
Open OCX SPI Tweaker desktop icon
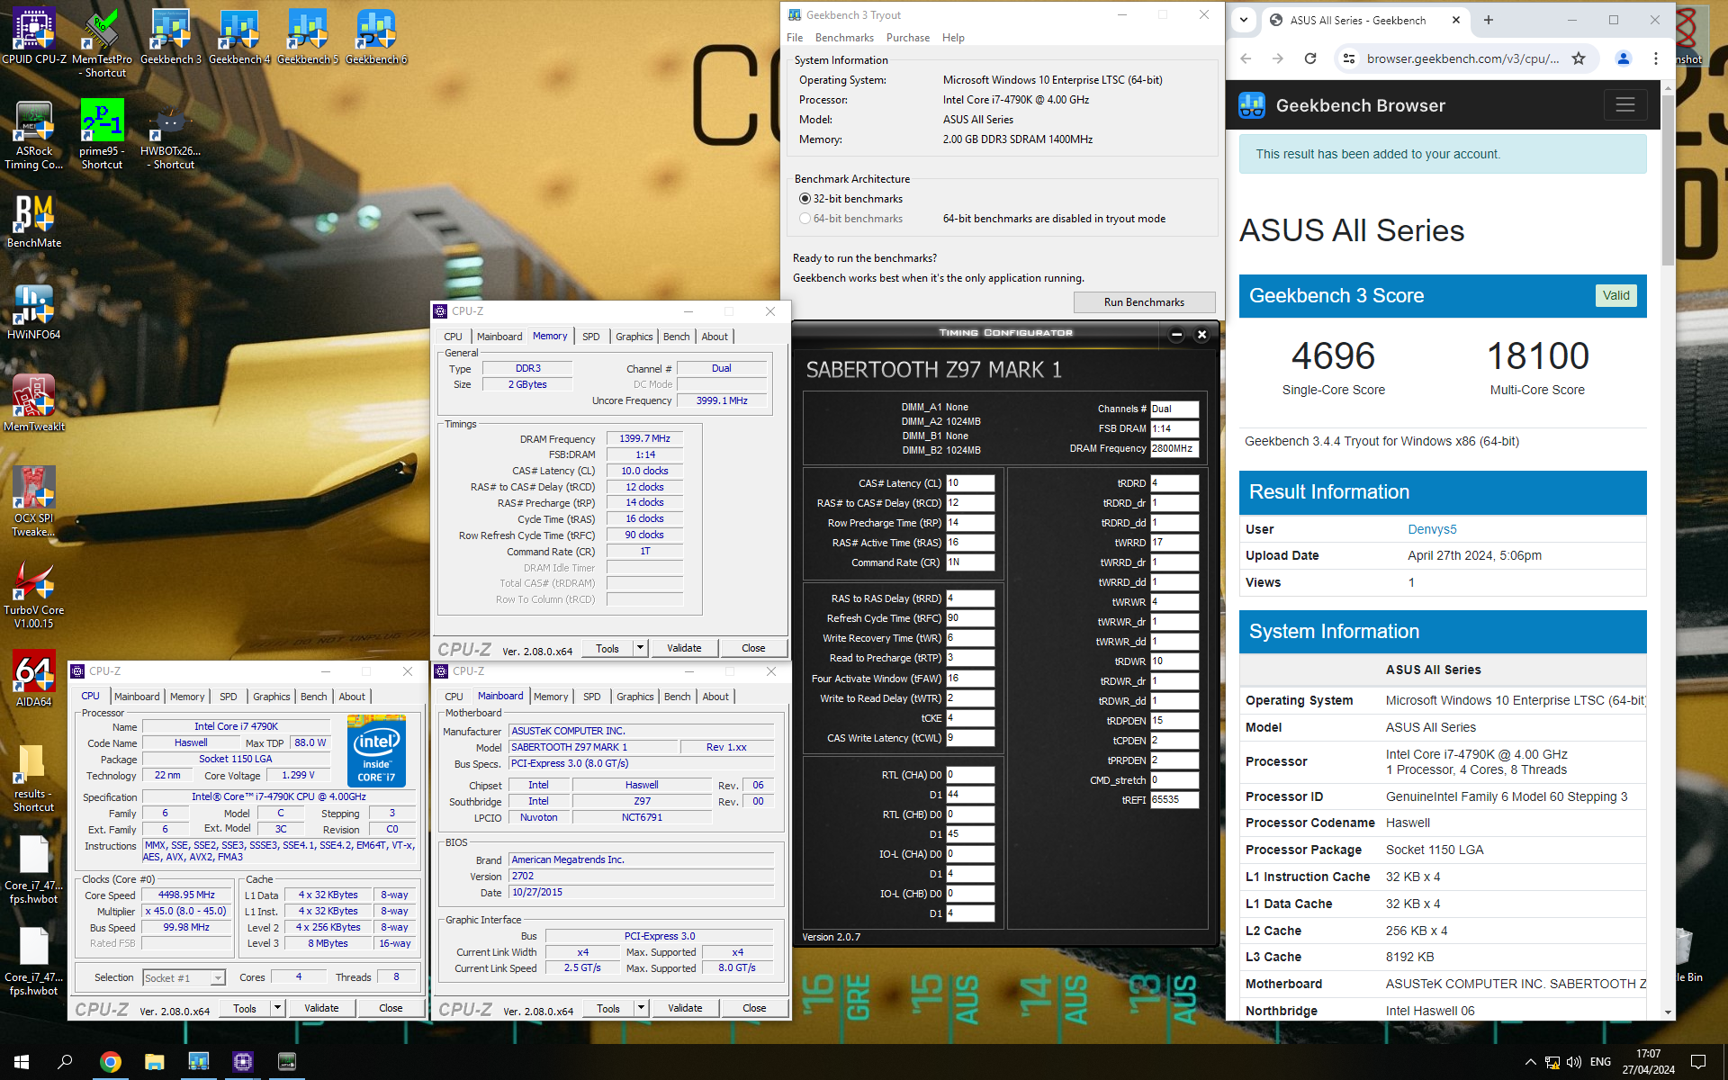[x=34, y=502]
